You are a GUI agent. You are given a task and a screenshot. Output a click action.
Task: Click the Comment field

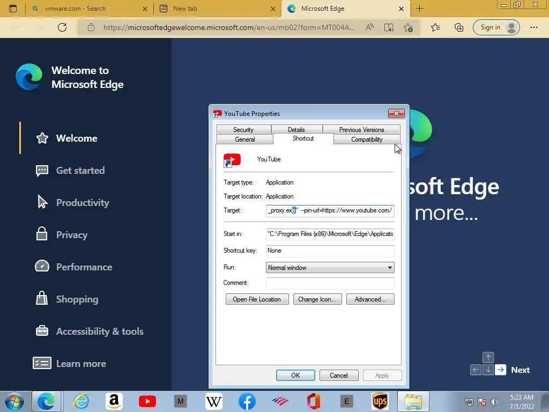(x=330, y=283)
